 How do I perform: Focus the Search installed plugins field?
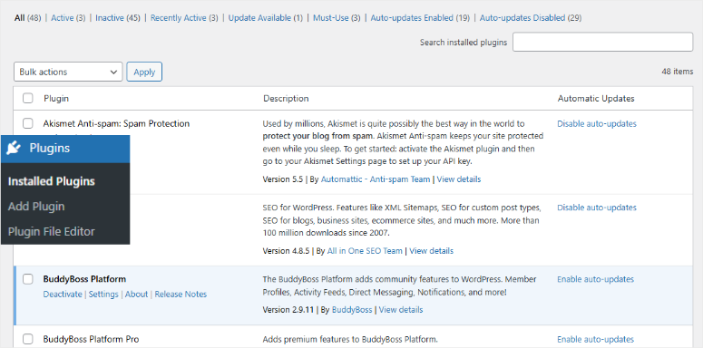point(602,42)
